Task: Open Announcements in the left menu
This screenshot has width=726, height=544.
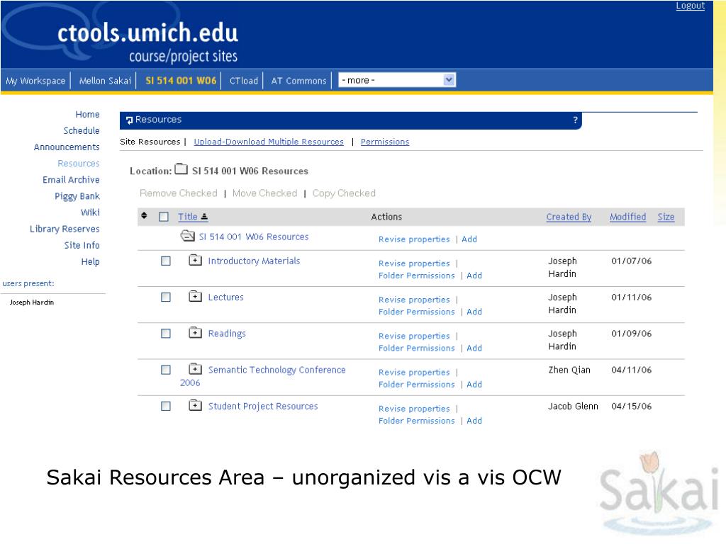Action: [x=67, y=147]
